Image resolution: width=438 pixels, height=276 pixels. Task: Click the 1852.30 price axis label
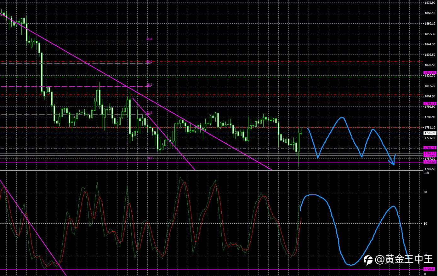coord(430,34)
